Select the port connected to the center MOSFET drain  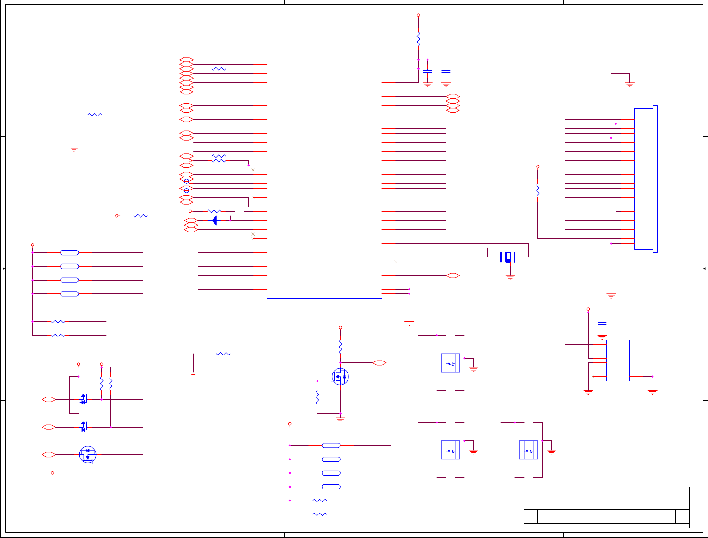[x=379, y=363]
